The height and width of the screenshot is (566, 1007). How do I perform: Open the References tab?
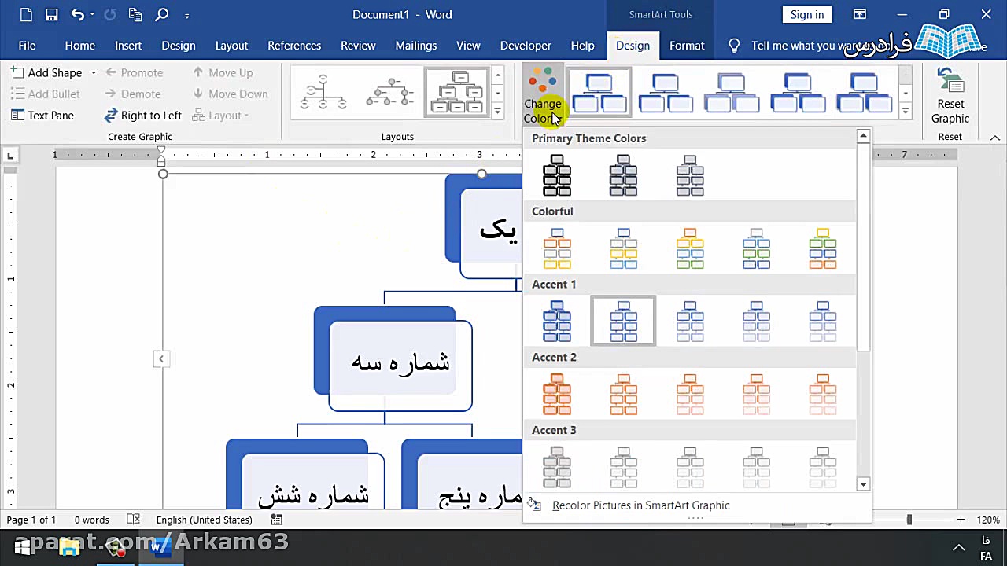294,46
